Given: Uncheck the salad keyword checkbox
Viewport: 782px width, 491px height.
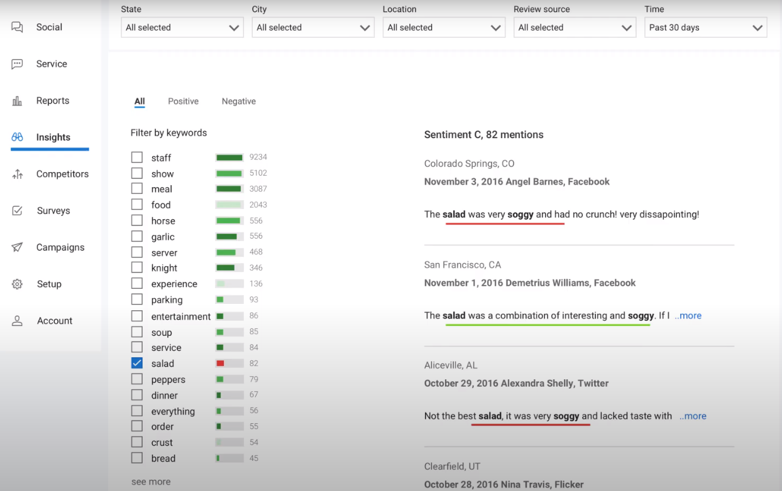Looking at the screenshot, I should [137, 363].
